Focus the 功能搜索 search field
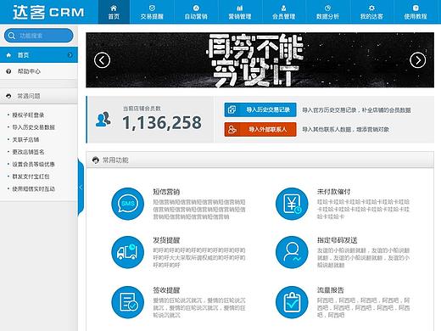Screen dimensions: 441x331 click(x=39, y=36)
